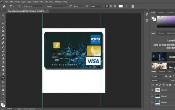The height and width of the screenshot is (110, 175).
Task: Hide the Ebene 1 layer
Action: pos(152,102)
